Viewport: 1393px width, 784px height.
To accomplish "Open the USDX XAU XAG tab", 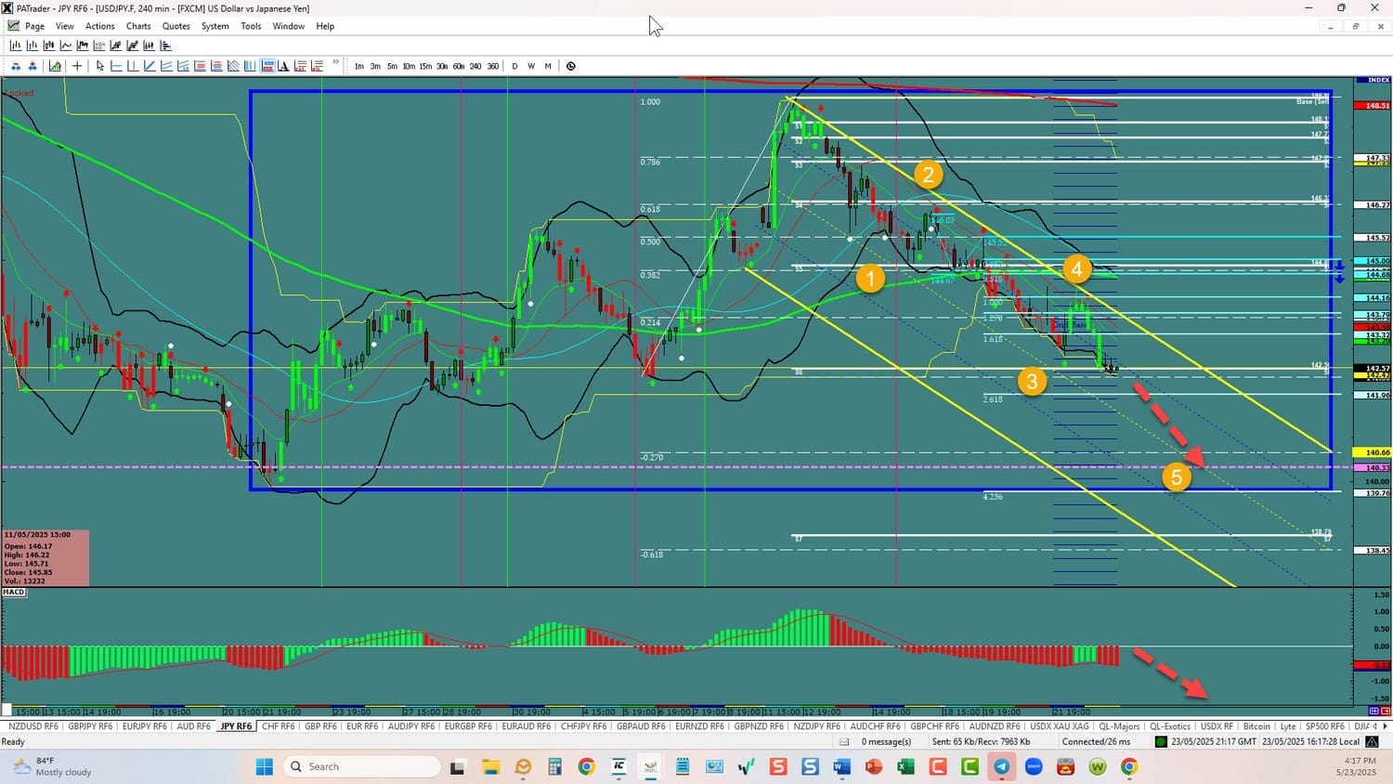I will coord(1060,726).
